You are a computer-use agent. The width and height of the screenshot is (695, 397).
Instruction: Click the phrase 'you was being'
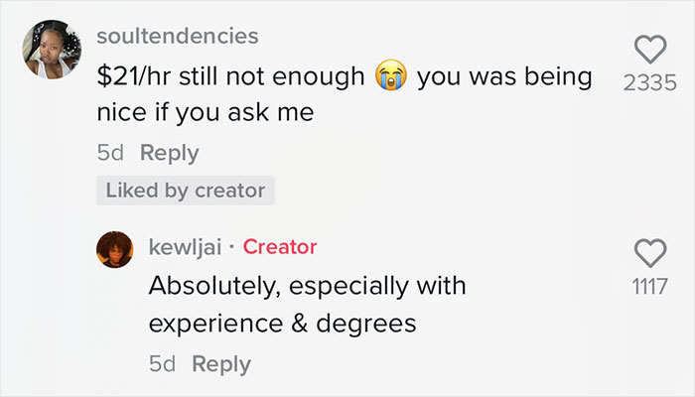pyautogui.click(x=503, y=76)
